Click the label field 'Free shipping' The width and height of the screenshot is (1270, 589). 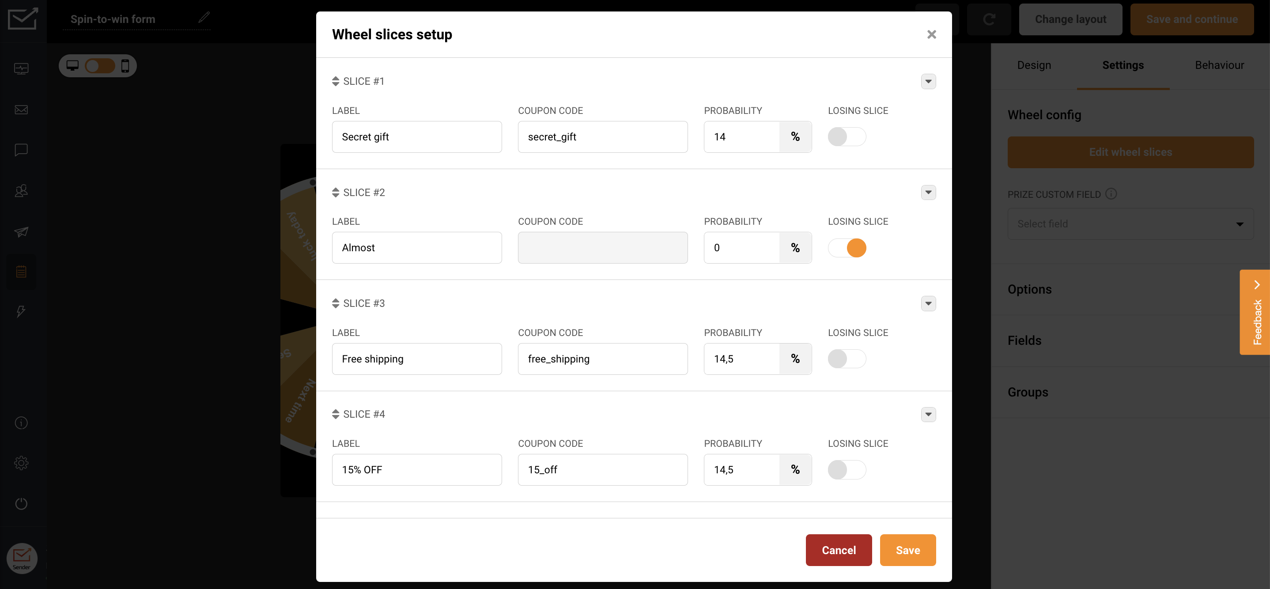[x=416, y=359]
